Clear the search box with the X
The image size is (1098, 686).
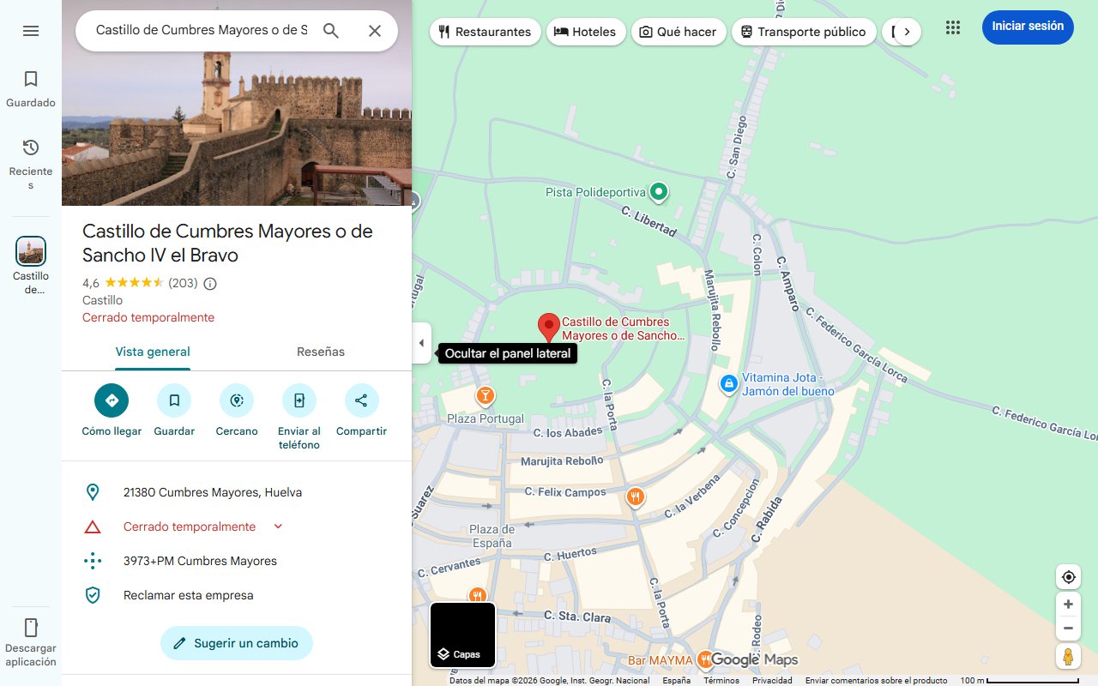point(375,30)
